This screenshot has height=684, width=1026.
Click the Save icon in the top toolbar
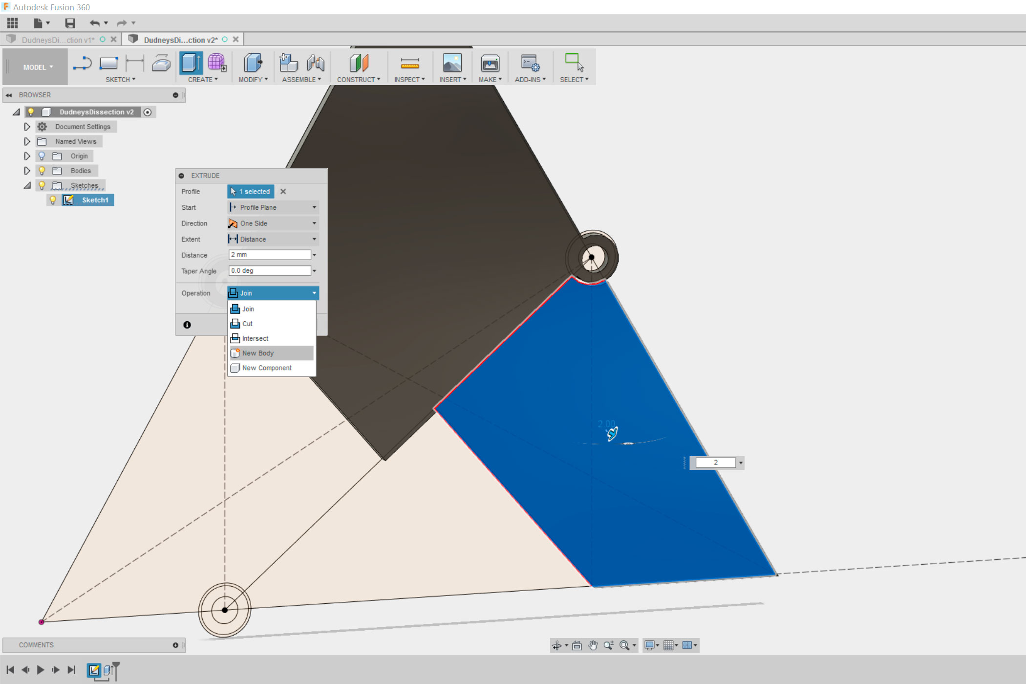point(70,23)
